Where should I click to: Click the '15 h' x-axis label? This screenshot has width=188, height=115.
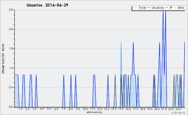pyautogui.click(x=121, y=109)
